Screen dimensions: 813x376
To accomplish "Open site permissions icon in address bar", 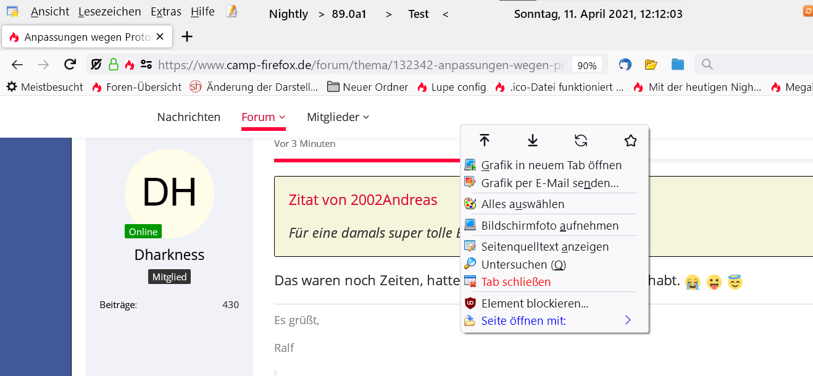I will coord(146,64).
